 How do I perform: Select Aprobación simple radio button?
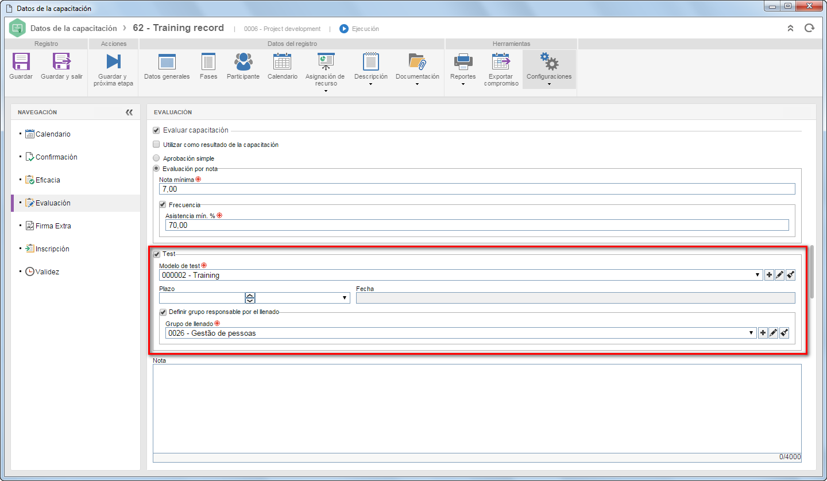click(156, 158)
